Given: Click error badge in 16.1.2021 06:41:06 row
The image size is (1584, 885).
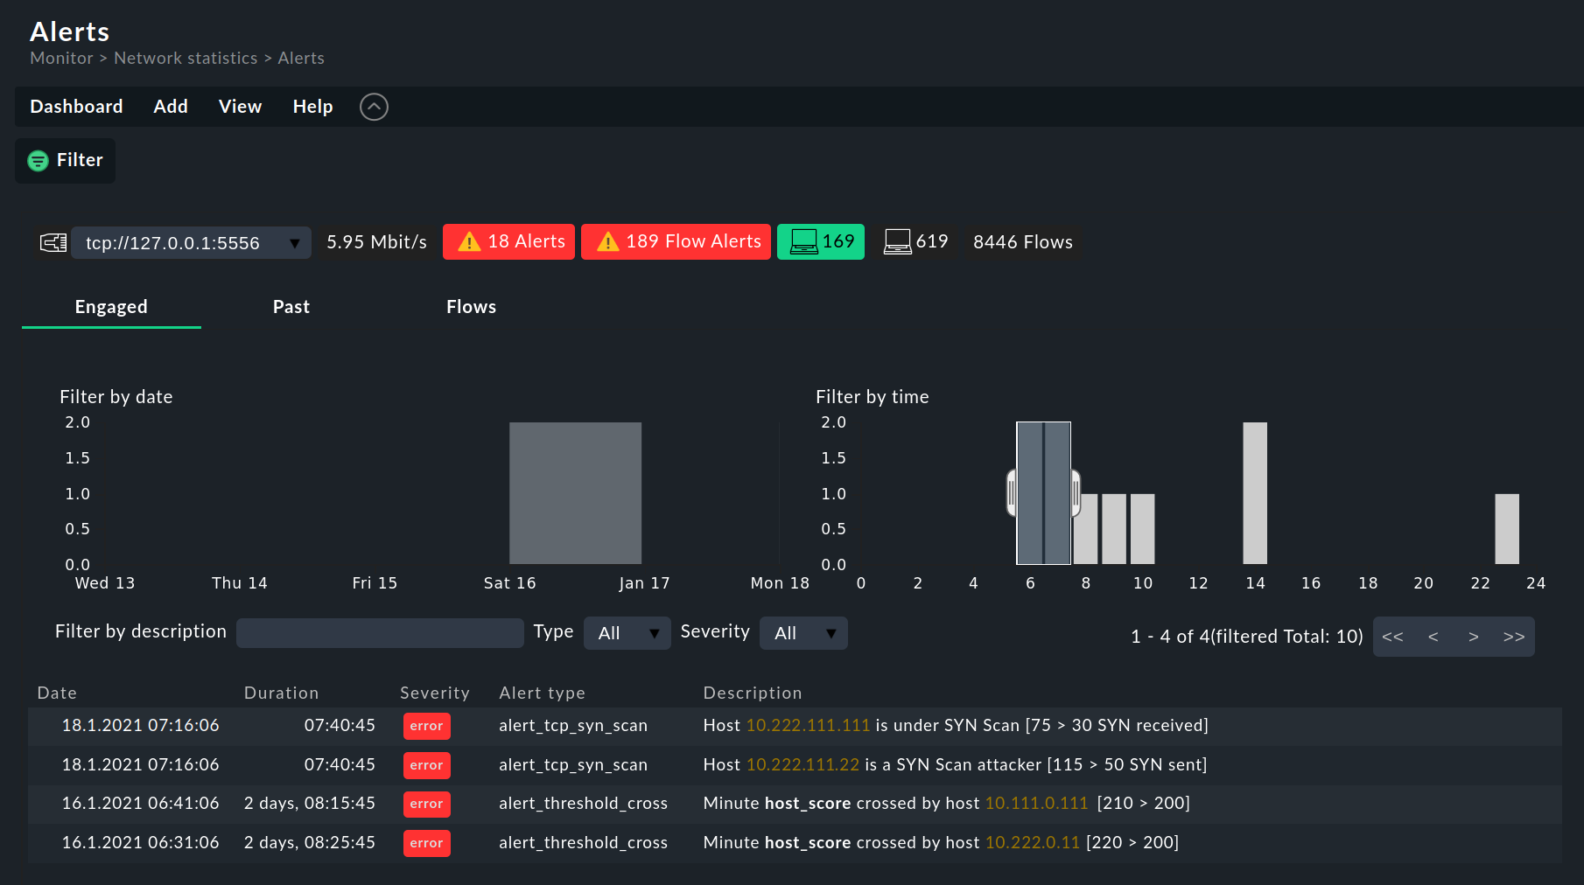Looking at the screenshot, I should (x=427, y=804).
